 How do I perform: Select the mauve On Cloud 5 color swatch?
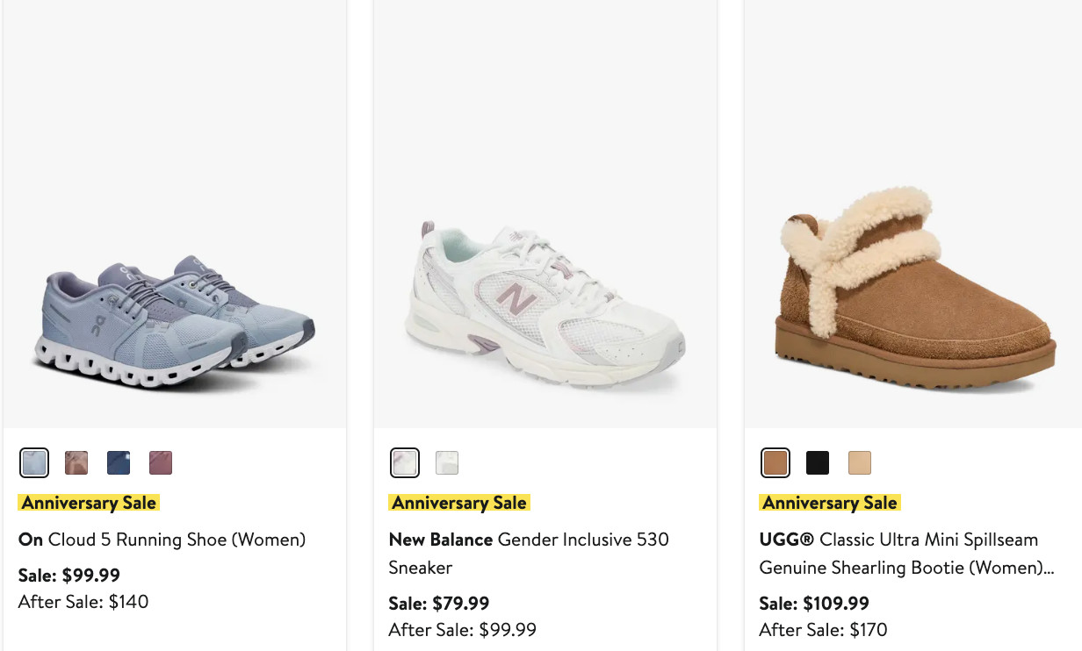click(x=161, y=462)
